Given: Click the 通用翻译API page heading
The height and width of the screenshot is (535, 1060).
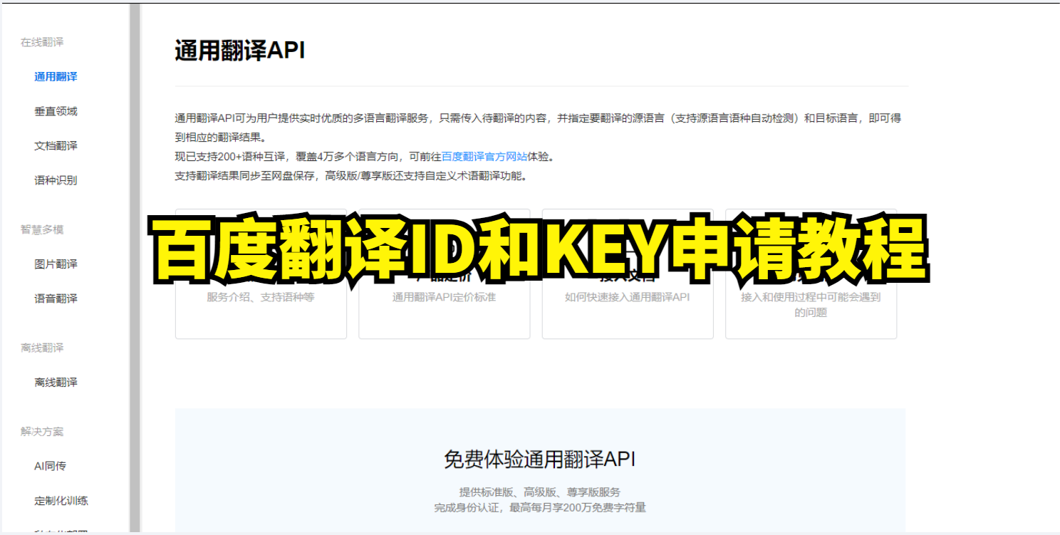Looking at the screenshot, I should (240, 51).
